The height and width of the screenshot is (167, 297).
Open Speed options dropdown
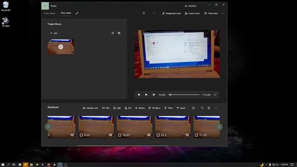[x=181, y=108]
